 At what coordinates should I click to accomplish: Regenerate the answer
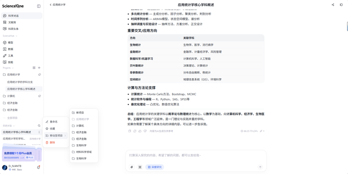point(135,131)
